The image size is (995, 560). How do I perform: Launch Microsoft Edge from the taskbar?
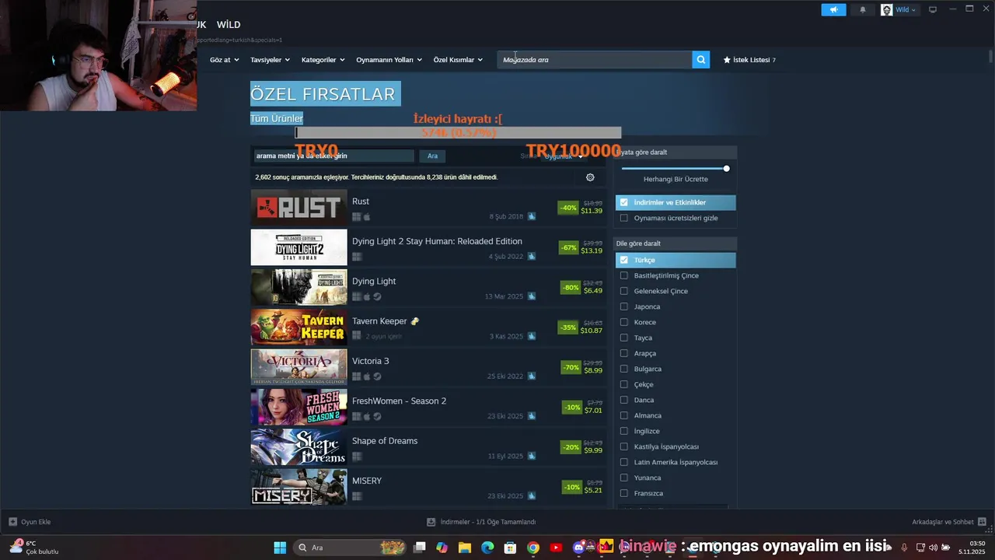(487, 548)
